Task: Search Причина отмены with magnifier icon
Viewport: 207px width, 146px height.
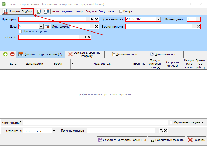Action: pos(161,131)
